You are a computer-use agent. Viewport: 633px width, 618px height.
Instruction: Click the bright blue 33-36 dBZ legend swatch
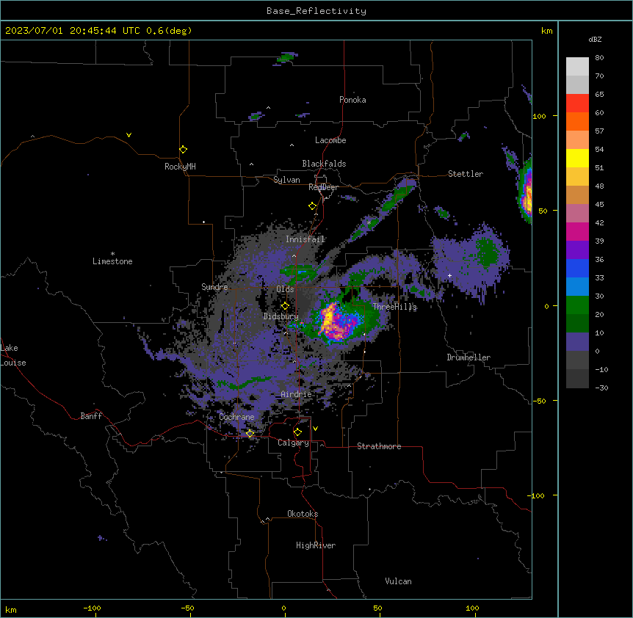click(x=577, y=268)
